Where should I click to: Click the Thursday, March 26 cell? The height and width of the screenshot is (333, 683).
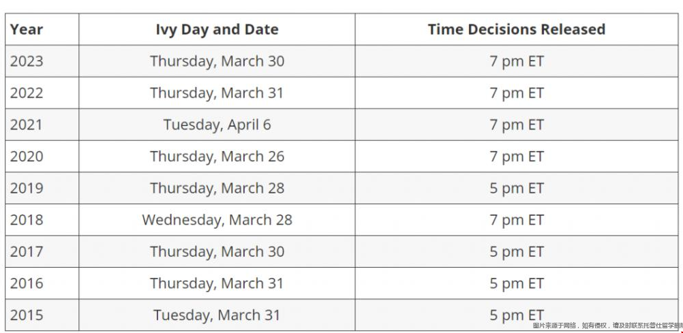[217, 156]
